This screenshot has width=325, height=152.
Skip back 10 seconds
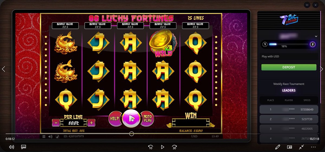pyautogui.click(x=151, y=147)
